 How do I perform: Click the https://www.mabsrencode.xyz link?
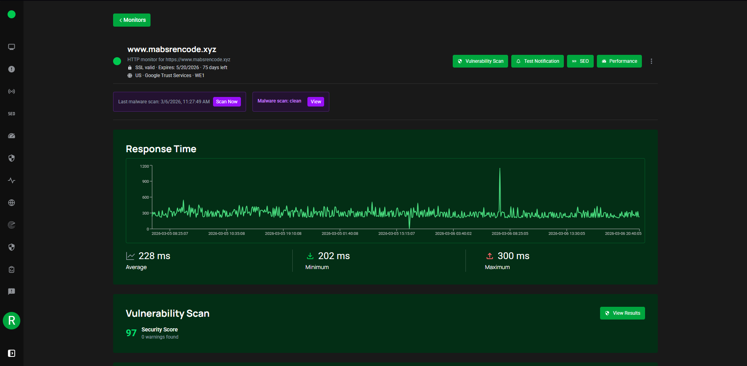click(198, 59)
